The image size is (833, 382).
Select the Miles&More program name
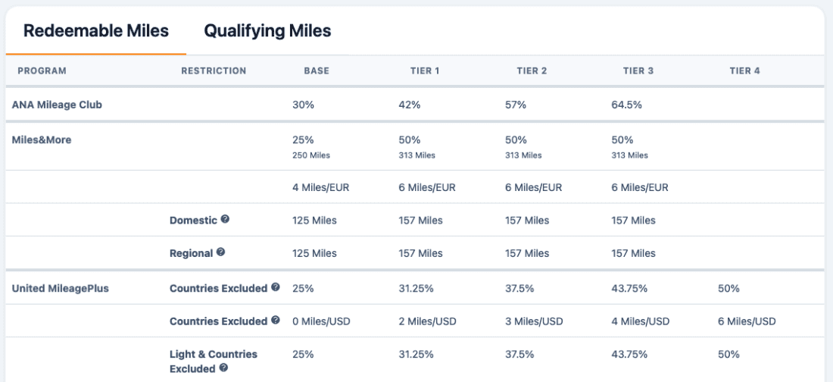[42, 140]
